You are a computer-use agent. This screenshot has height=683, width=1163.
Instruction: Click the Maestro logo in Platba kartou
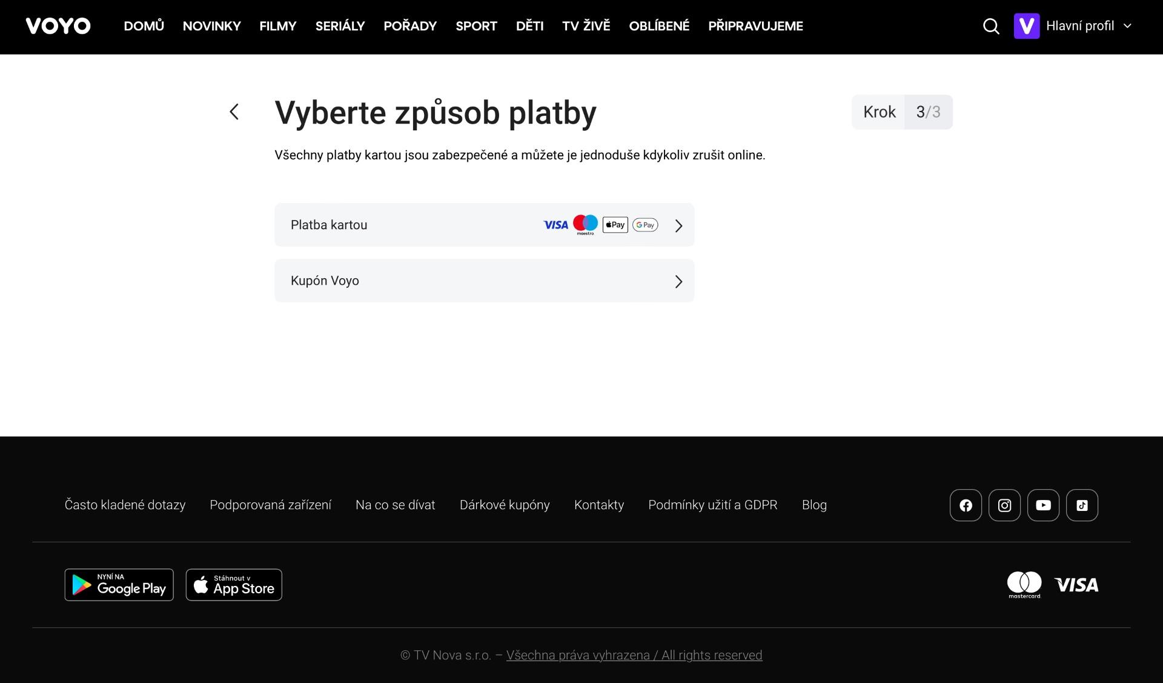585,225
